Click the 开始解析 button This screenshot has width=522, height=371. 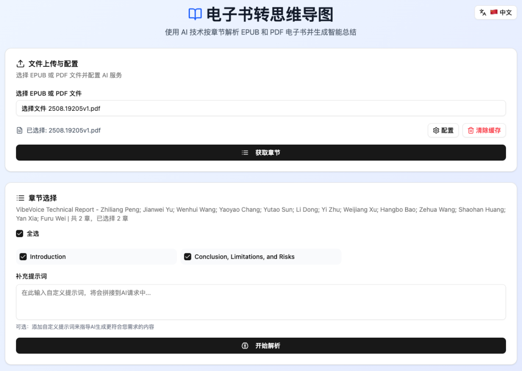click(261, 346)
